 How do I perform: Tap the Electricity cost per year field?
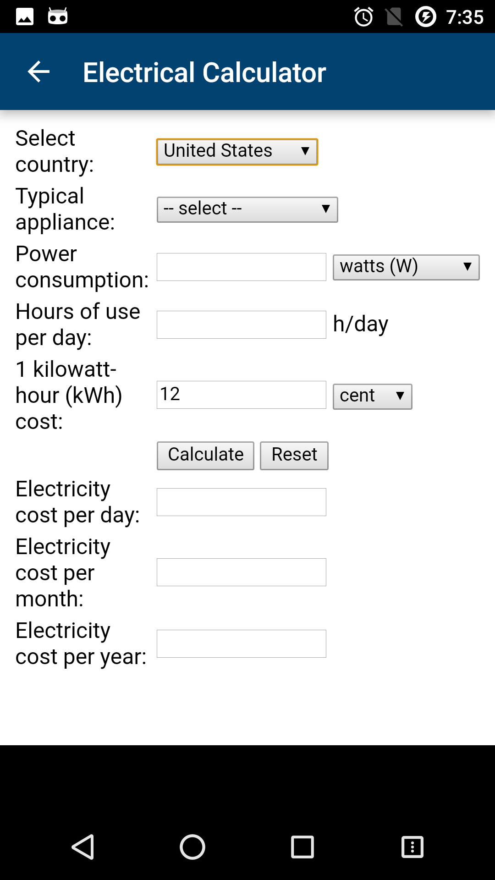[241, 643]
